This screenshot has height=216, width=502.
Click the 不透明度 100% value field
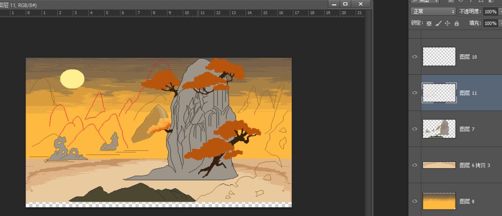click(490, 12)
